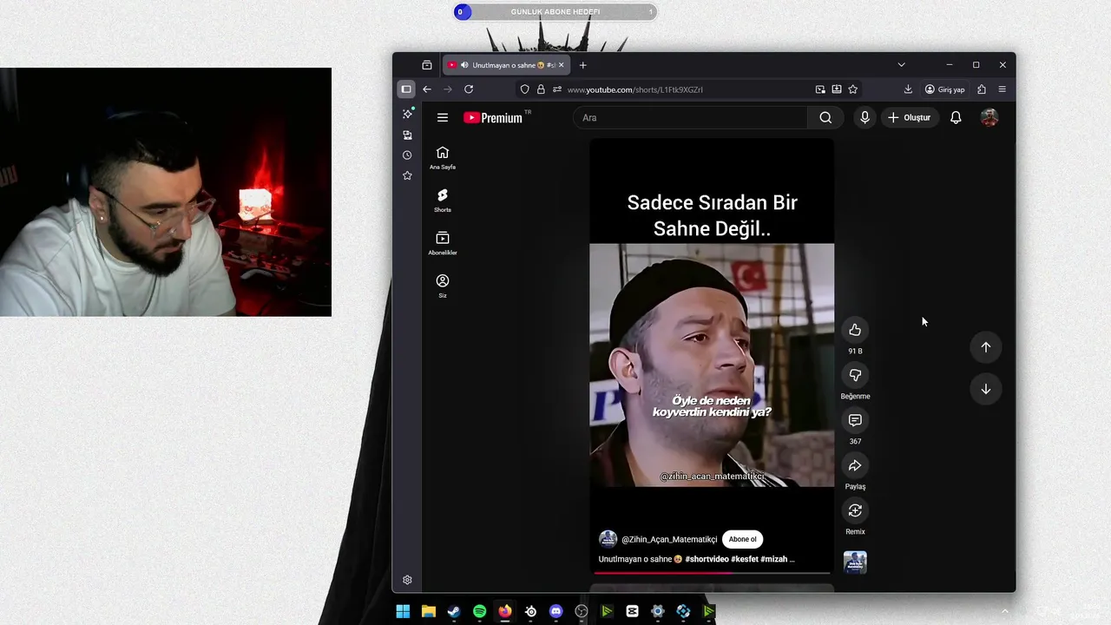
Task: Open site permissions icon in address bar
Action: click(x=557, y=89)
